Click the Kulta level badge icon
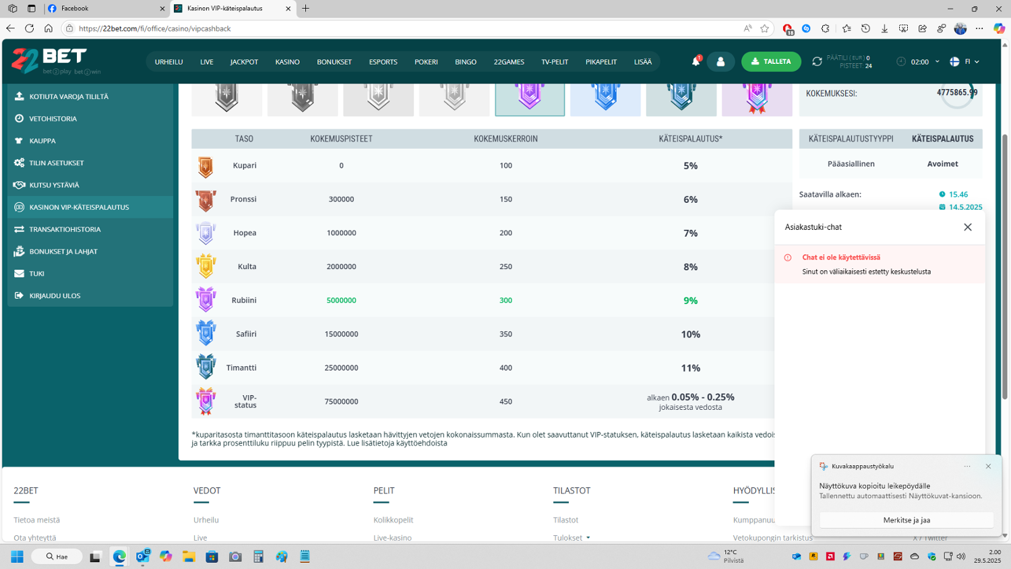The width and height of the screenshot is (1011, 569). [x=206, y=266]
